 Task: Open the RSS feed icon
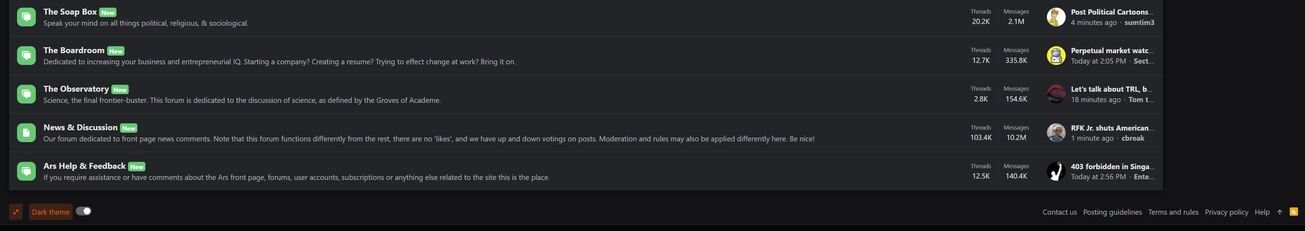pyautogui.click(x=1293, y=212)
